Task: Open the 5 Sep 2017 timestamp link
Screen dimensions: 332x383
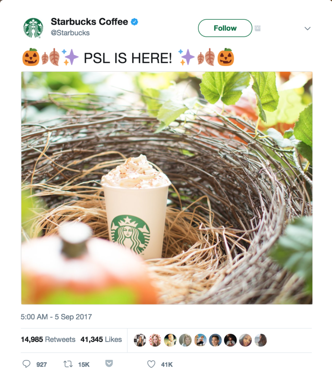Action: point(56,317)
